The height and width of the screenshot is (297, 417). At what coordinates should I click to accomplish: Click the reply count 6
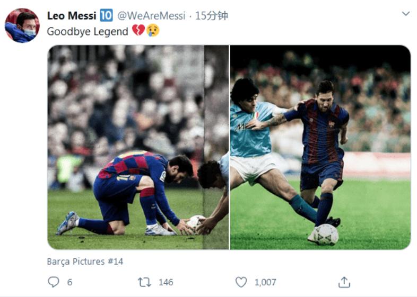[69, 282]
